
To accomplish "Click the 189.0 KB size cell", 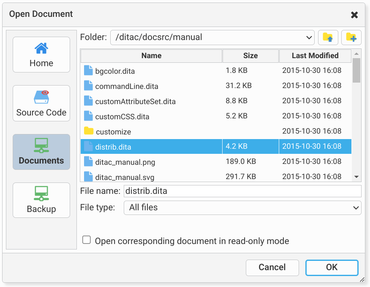I will click(241, 161).
